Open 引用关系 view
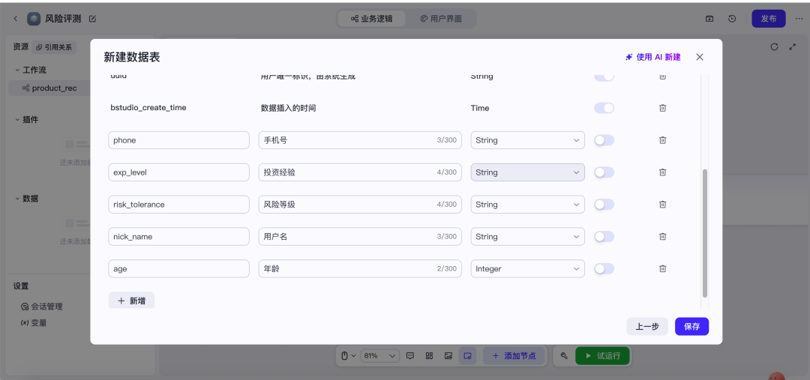The height and width of the screenshot is (380, 810). [x=54, y=47]
